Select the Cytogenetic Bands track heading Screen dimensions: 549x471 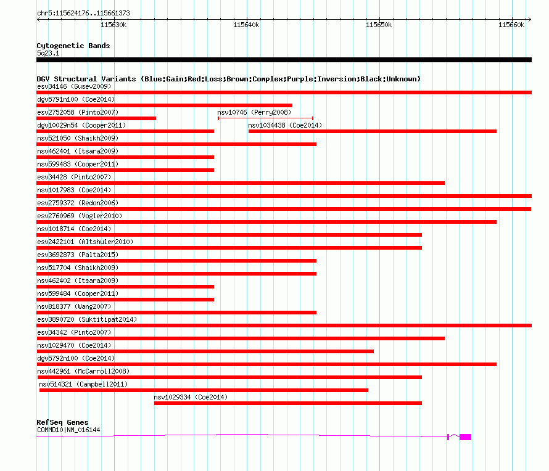tap(73, 46)
